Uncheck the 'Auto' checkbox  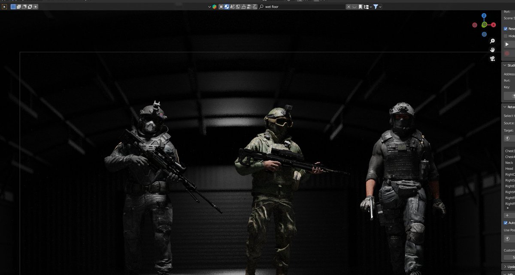point(506,223)
